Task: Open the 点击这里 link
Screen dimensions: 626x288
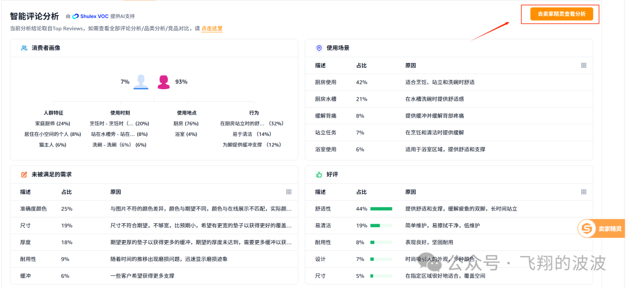Action: [212, 29]
